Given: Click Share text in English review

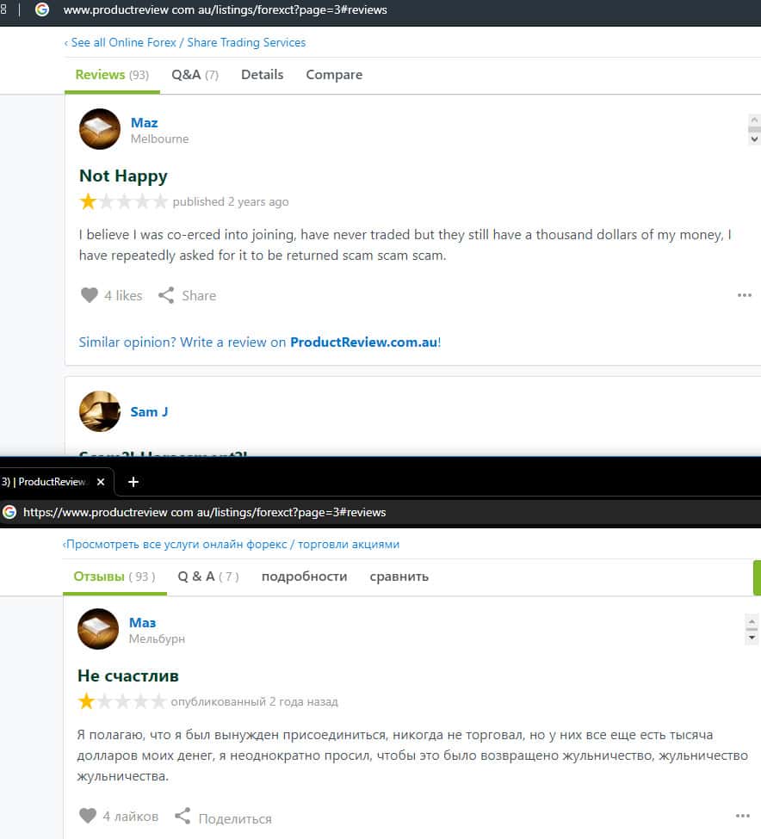Looking at the screenshot, I should pos(199,296).
